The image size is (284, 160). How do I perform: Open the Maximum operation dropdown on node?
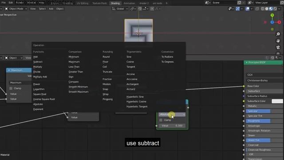coord(20,83)
